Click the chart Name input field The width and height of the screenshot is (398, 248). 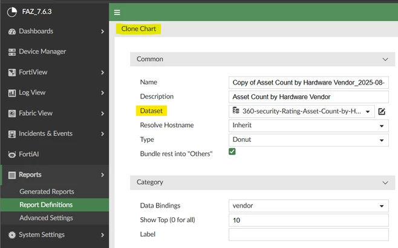pyautogui.click(x=308, y=83)
